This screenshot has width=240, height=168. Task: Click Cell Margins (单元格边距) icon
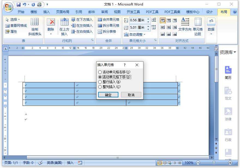198,22
